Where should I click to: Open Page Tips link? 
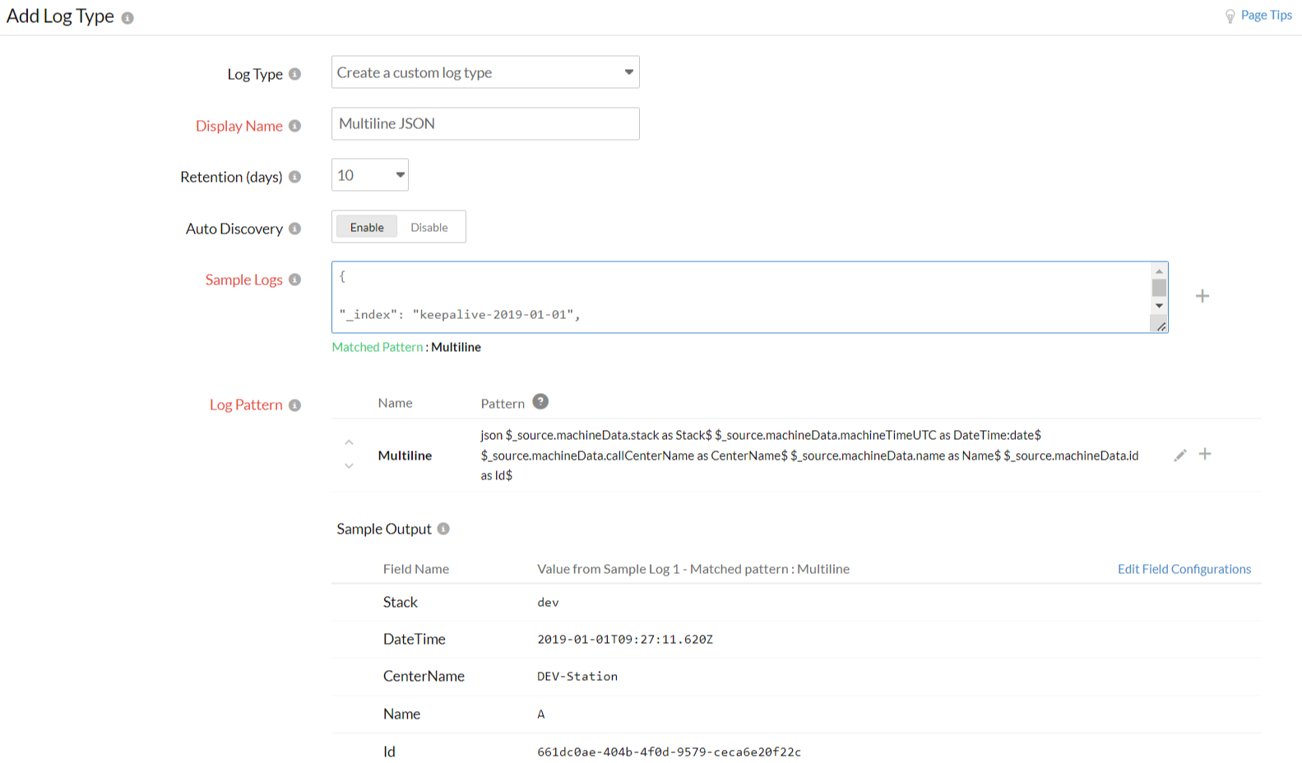(1265, 15)
